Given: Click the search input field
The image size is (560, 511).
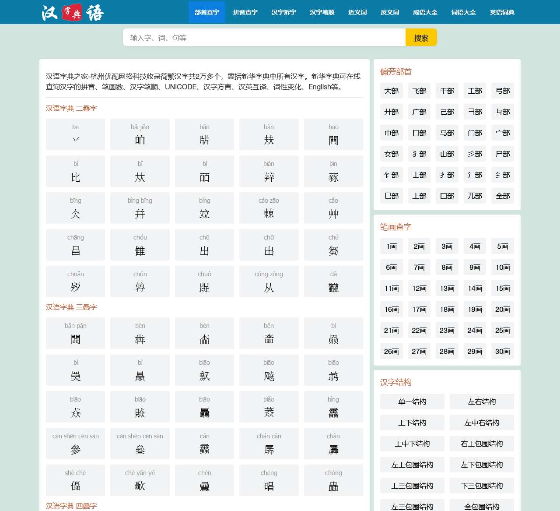Looking at the screenshot, I should pyautogui.click(x=264, y=38).
